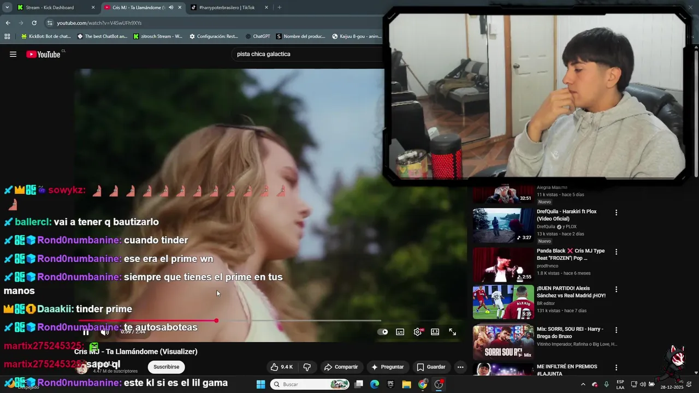Open File Explorer from taskbar
Image resolution: width=699 pixels, height=393 pixels.
(406, 384)
